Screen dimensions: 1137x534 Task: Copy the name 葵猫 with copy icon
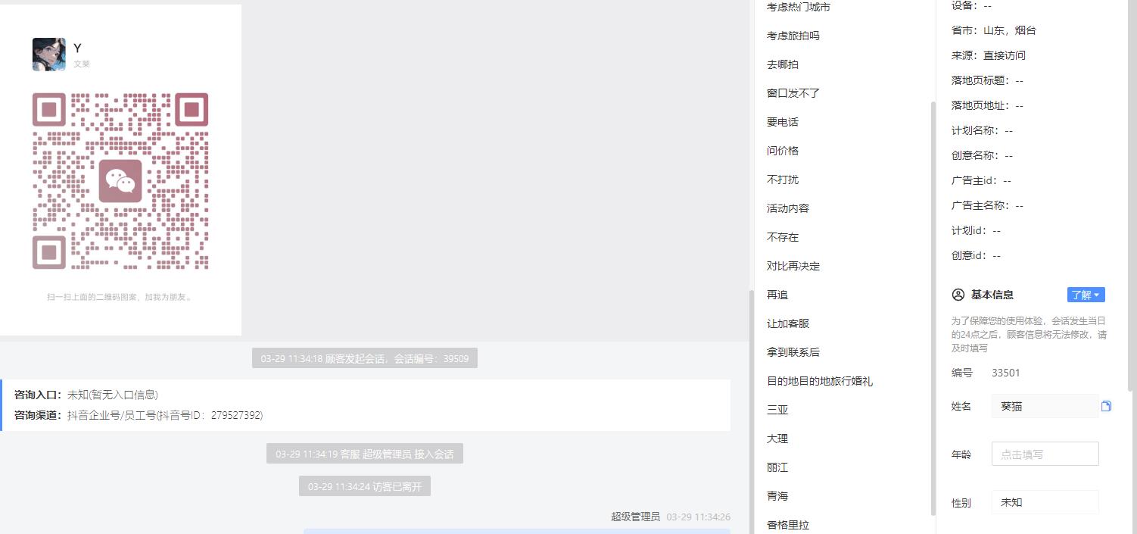click(x=1106, y=406)
